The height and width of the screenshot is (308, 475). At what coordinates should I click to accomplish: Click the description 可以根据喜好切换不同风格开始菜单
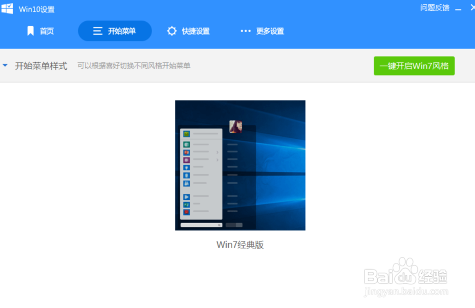(134, 65)
